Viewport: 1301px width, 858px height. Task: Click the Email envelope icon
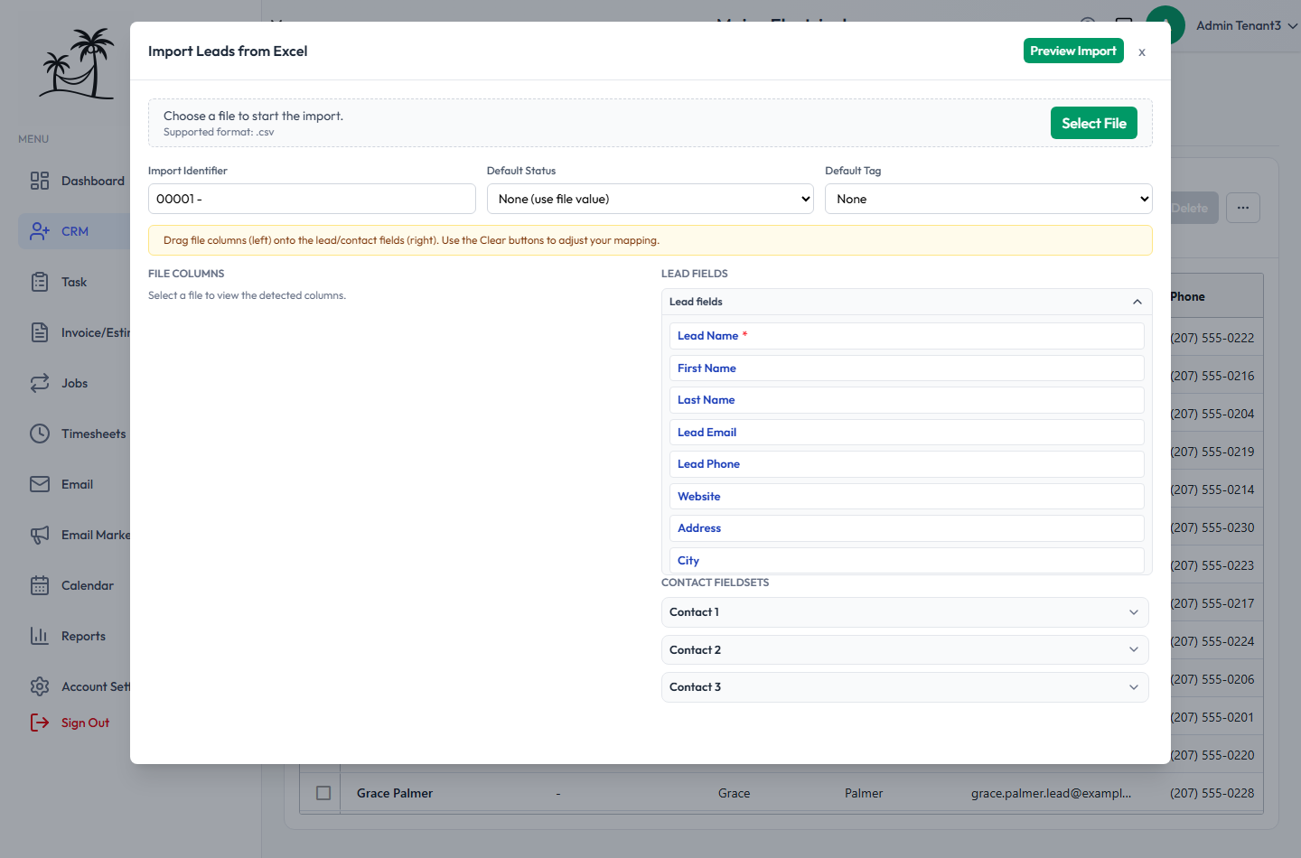click(x=40, y=484)
